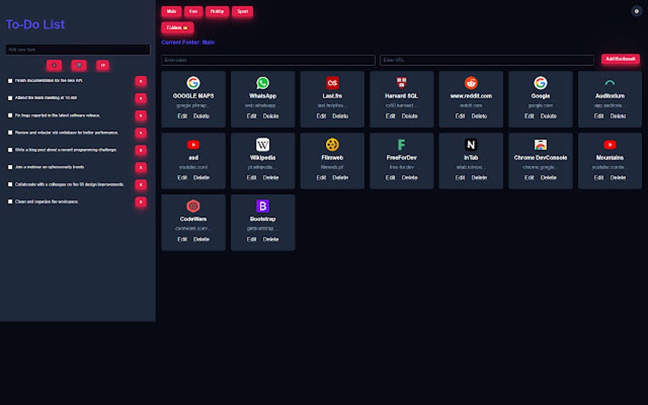648x405 pixels.
Task: Check off 'Collaborate with a colleague' item
Action: click(10, 185)
